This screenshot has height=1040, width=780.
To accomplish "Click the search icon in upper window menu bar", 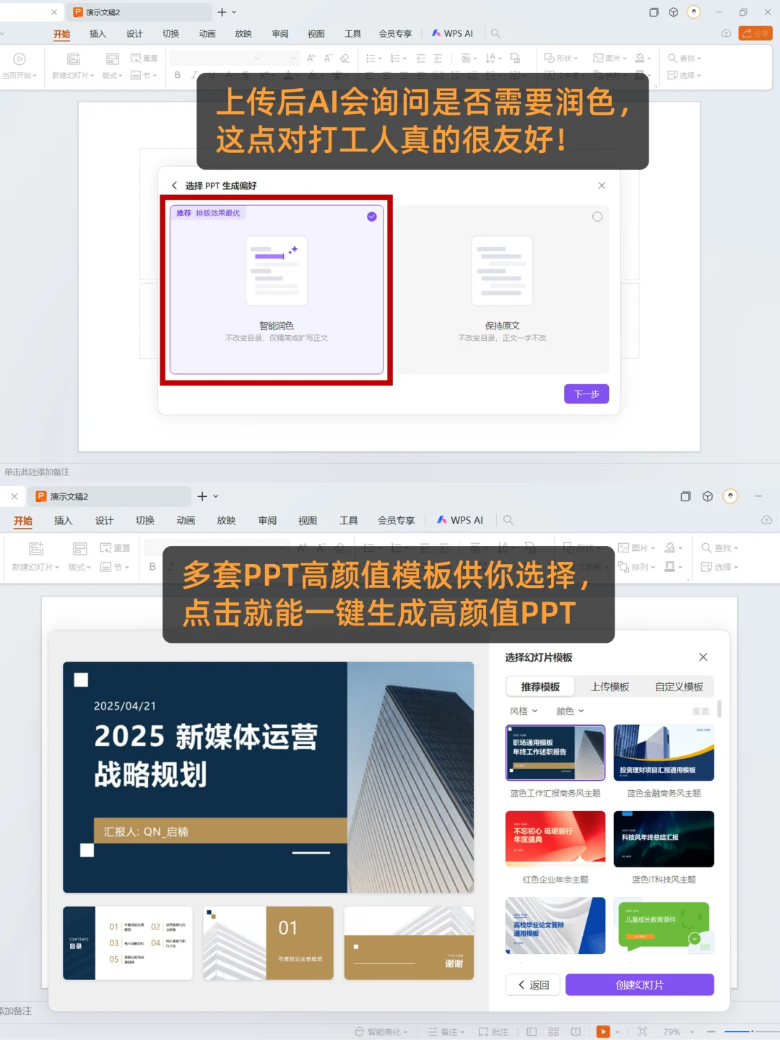I will click(x=495, y=33).
